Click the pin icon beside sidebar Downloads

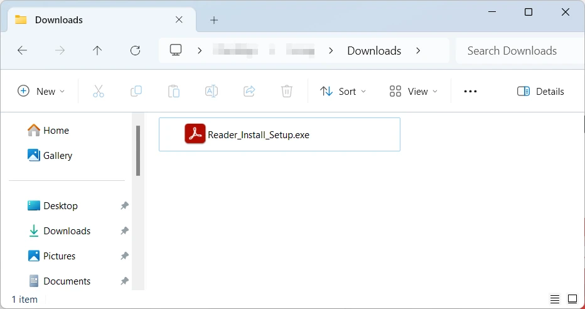coord(125,230)
